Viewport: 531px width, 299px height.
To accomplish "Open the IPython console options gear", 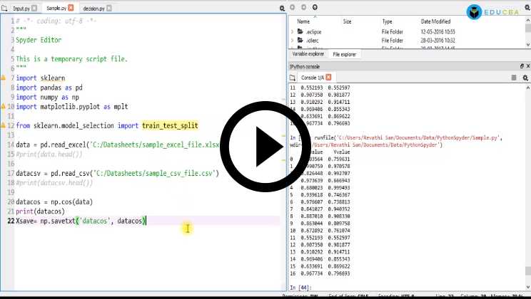I will point(525,77).
